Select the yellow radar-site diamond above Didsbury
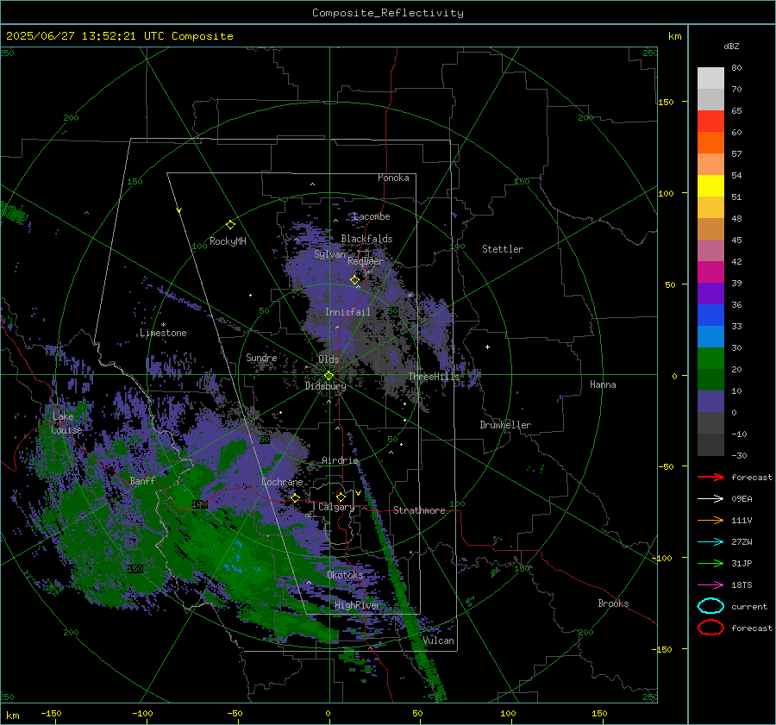Image resolution: width=776 pixels, height=725 pixels. coord(329,376)
